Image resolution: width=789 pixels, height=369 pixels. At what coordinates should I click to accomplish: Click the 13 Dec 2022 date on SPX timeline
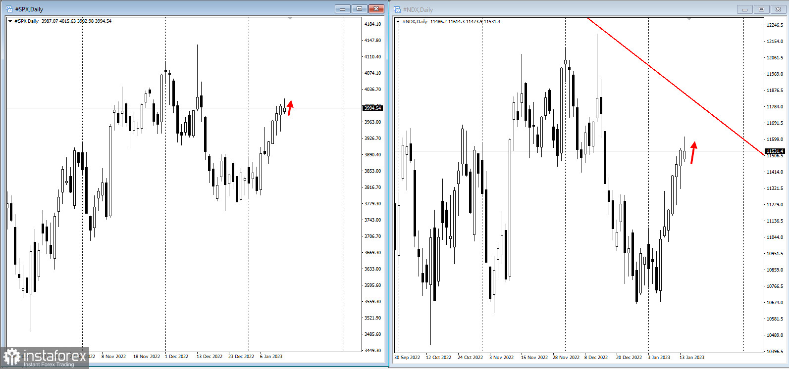(x=210, y=357)
